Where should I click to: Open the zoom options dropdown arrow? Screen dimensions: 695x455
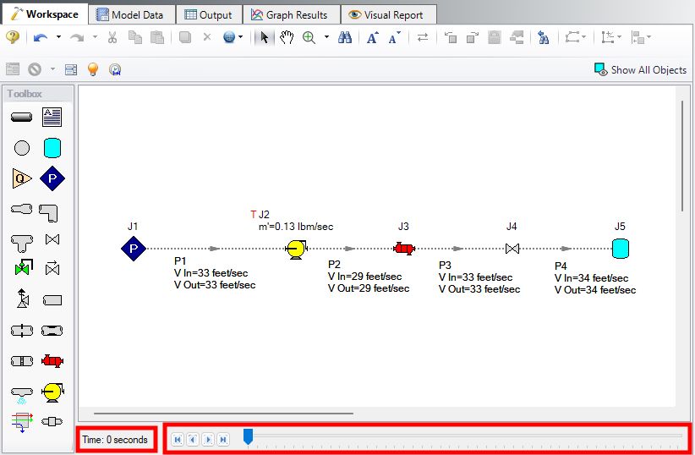[x=326, y=37]
